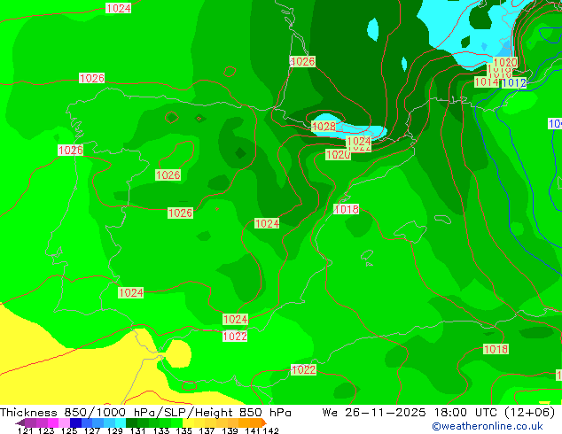The width and height of the screenshot is (562, 434).
Task: Click the map title 'Thickness 850/1000 hPa/SLP/Height 850 hPa'
Action: coord(145,413)
